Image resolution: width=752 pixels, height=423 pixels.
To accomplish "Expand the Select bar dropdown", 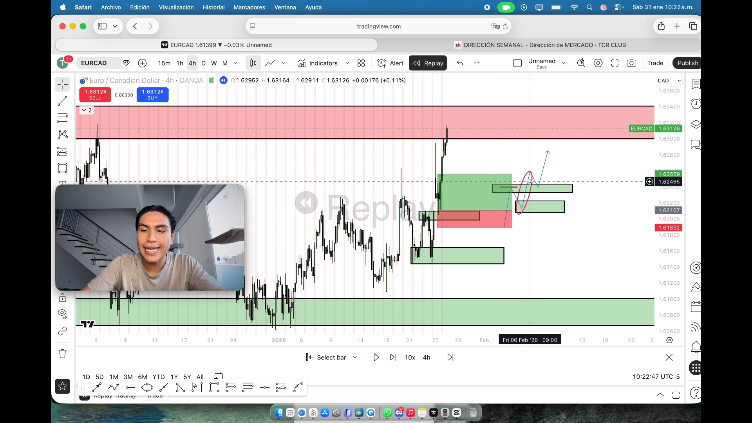I will coord(355,357).
